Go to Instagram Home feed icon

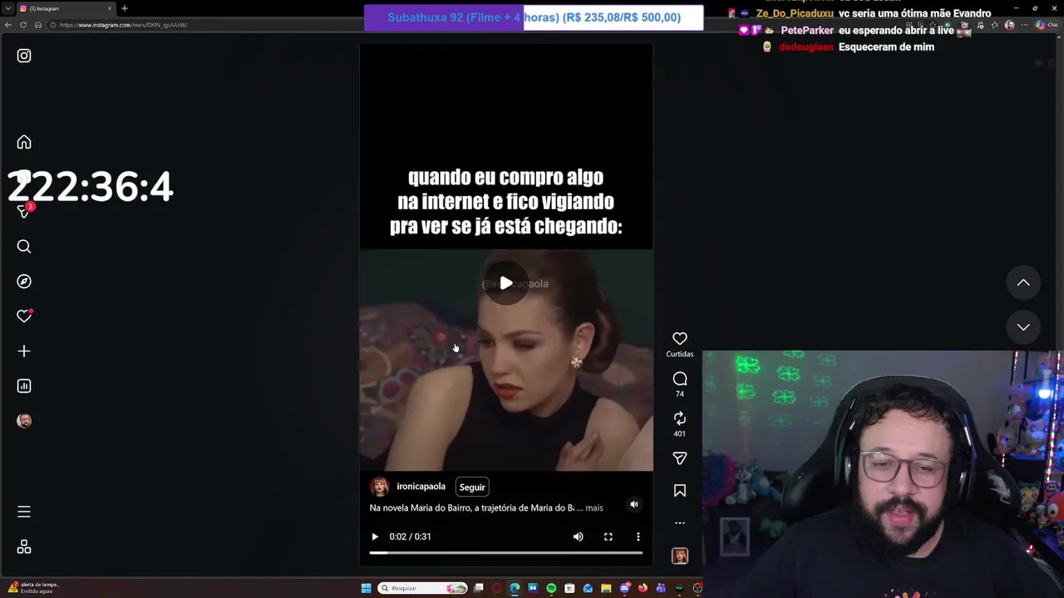24,142
